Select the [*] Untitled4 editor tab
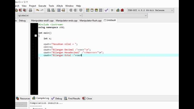Image resolution: width=194 pixels, height=109 pixels. click(x=110, y=20)
